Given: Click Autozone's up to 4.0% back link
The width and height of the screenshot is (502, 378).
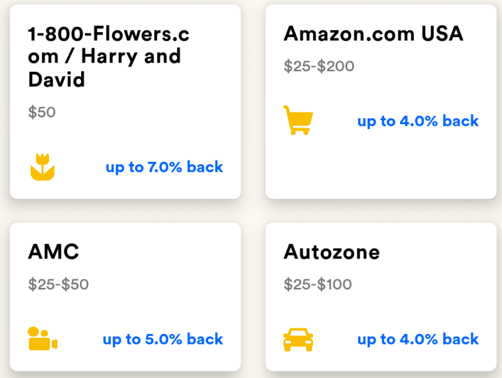Looking at the screenshot, I should 418,339.
